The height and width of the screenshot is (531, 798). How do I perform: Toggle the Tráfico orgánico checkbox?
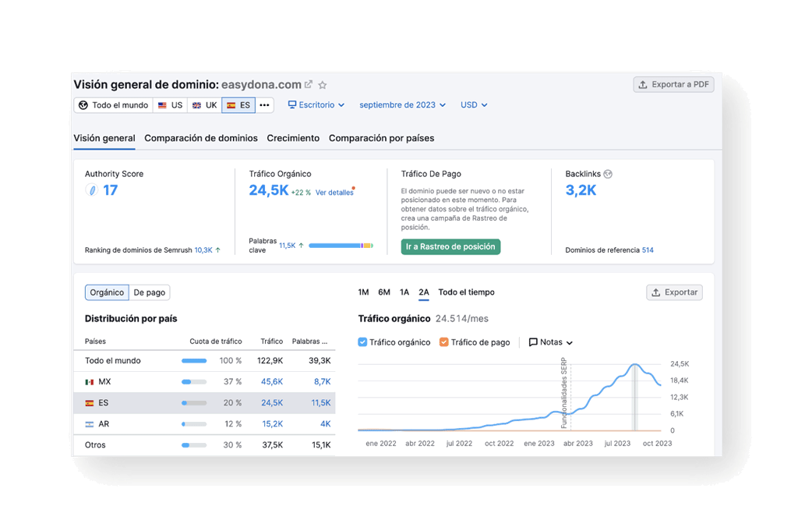(x=362, y=342)
